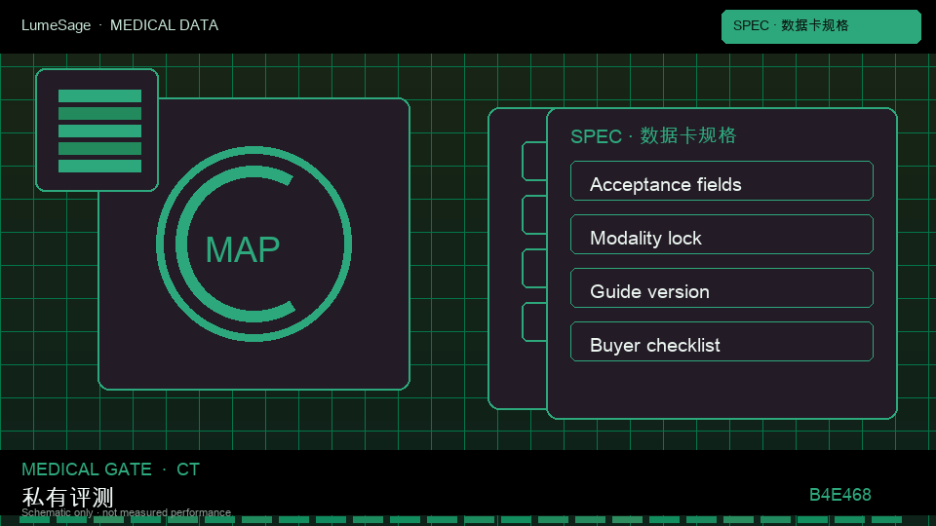Viewport: 936px width, 526px height.
Task: Click the B4E468 code
Action: click(839, 495)
